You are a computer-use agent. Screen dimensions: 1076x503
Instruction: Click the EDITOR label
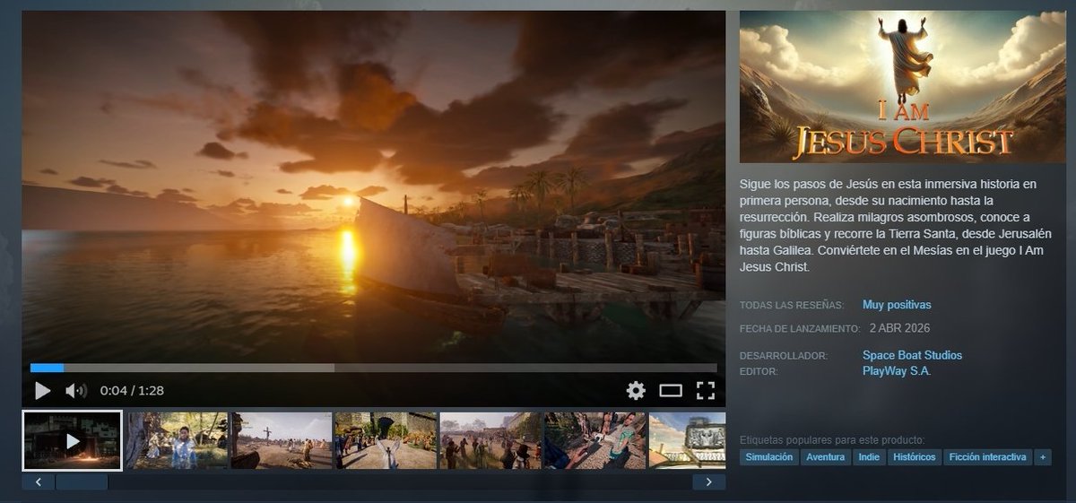pos(759,371)
